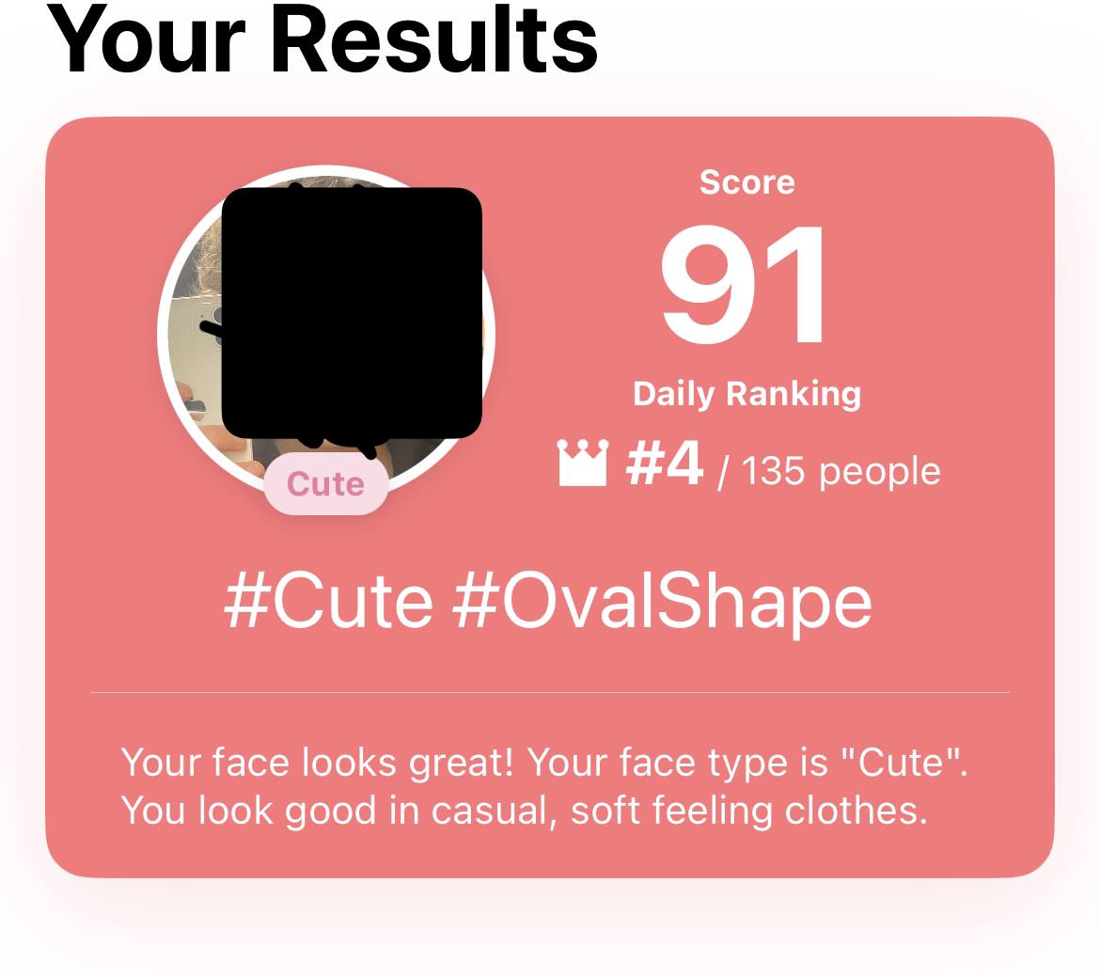This screenshot has width=1100, height=976.
Task: Tap the pink Cute badge under the photo
Action: [x=326, y=484]
